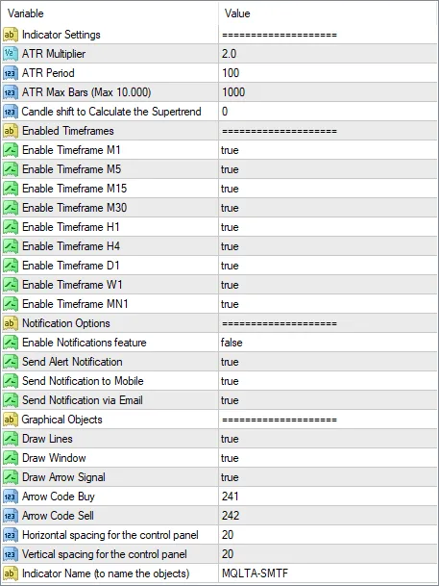Toggle the Send Alert Notification value

pos(230,362)
